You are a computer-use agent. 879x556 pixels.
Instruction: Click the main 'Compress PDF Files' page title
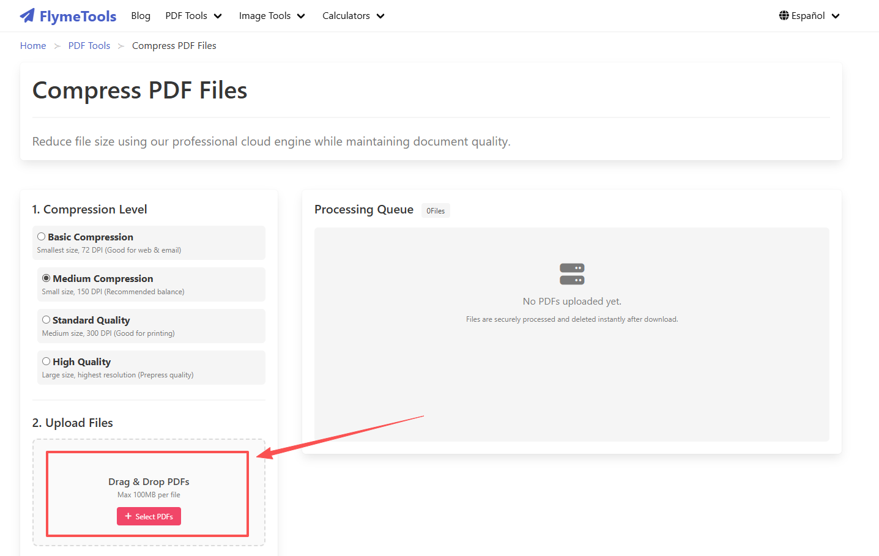click(x=139, y=91)
